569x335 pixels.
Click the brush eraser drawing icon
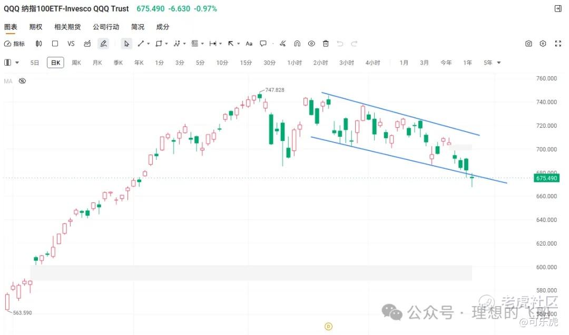pos(283,44)
